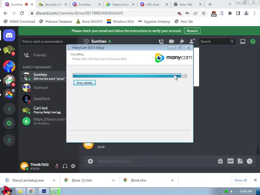
Task: Click the attach file plus button
Action: (90, 161)
